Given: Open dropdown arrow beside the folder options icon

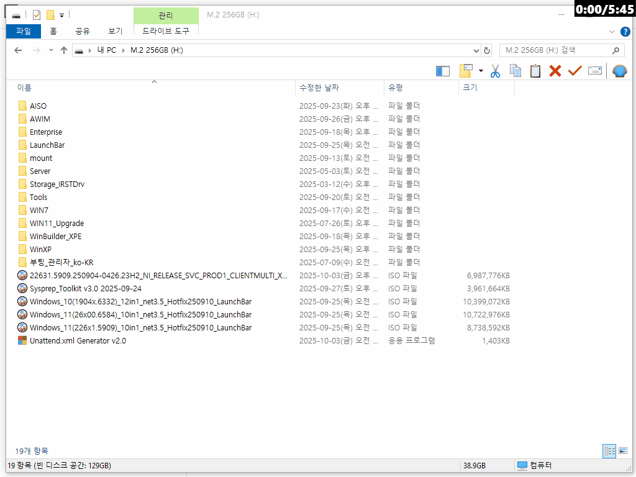Looking at the screenshot, I should tap(481, 71).
